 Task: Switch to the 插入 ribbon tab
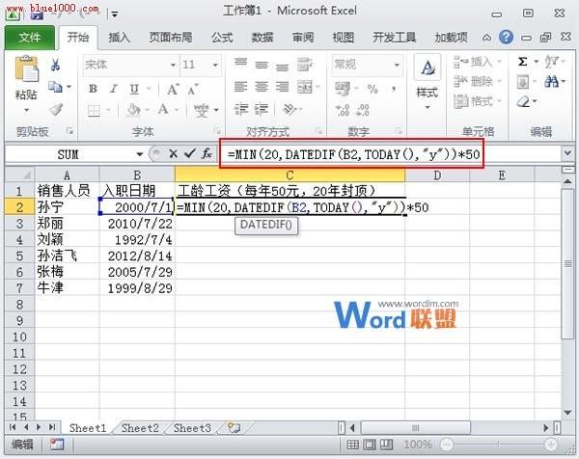pos(119,38)
